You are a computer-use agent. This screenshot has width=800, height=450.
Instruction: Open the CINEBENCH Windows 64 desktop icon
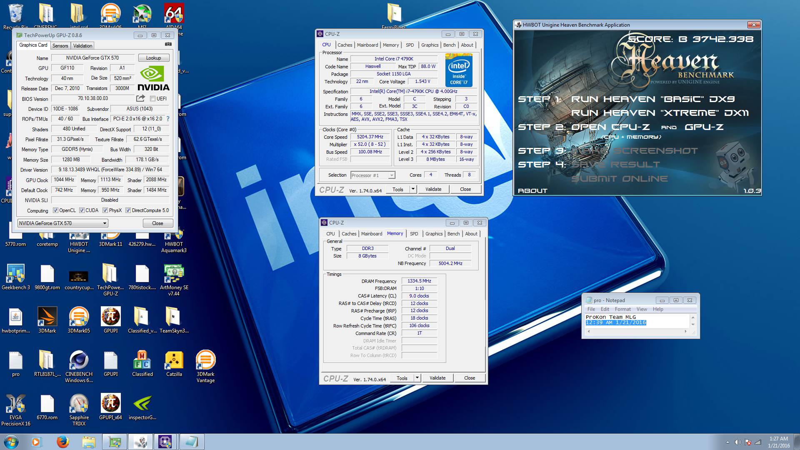coord(79,367)
